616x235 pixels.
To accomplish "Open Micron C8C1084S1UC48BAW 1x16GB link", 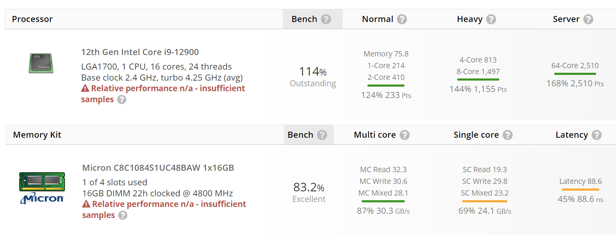I will point(158,168).
